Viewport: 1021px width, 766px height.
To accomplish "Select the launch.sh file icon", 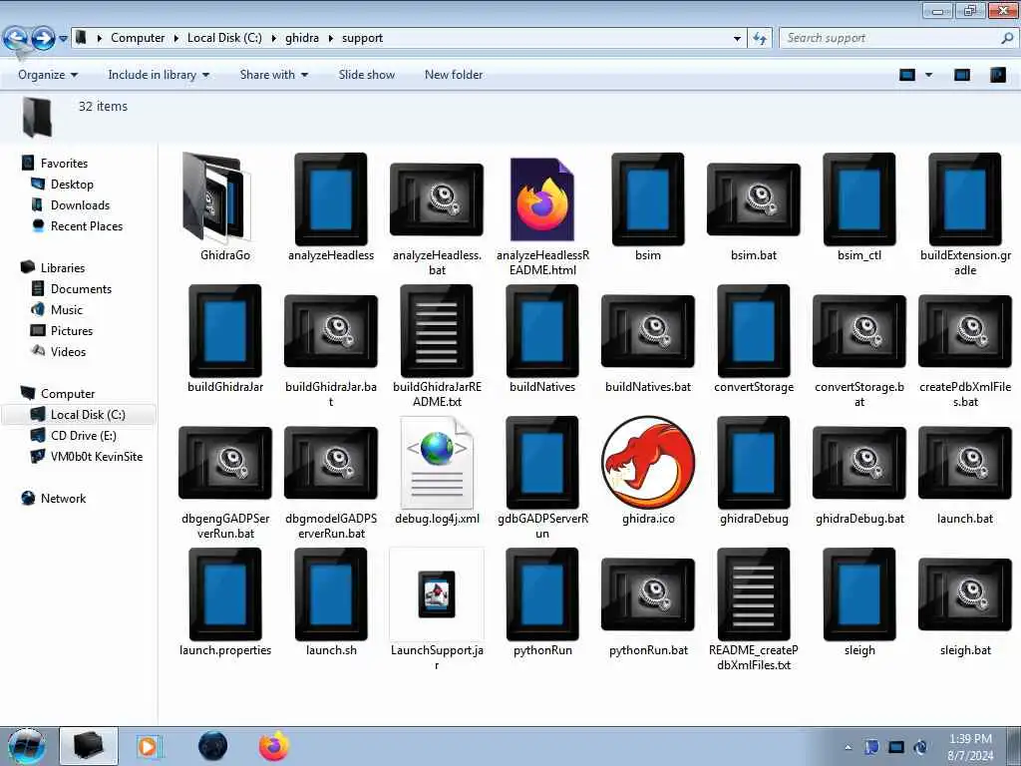I will point(331,594).
